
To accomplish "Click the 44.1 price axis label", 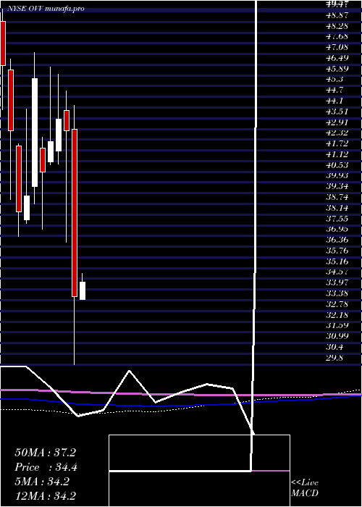I will click(x=335, y=101).
